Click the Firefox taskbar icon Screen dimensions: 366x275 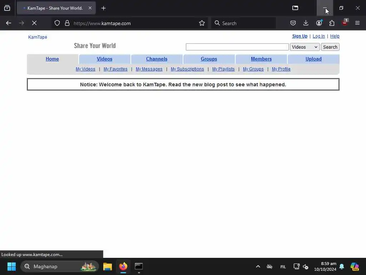123,266
